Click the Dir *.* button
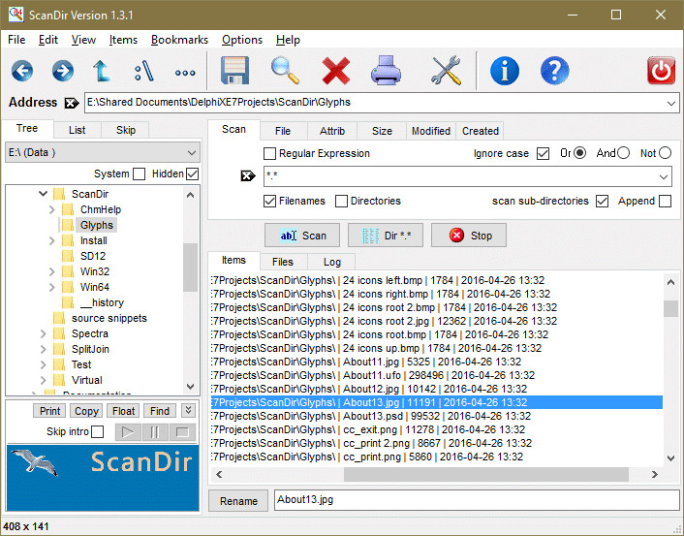Screen dimensions: 684x536 pos(386,236)
